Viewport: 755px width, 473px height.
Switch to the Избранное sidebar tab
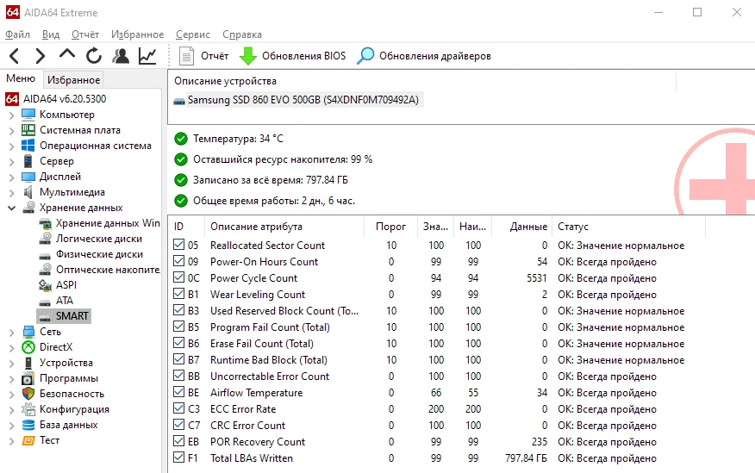(x=73, y=80)
